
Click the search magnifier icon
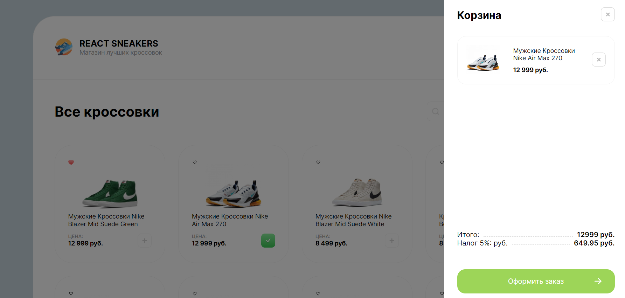(x=436, y=111)
